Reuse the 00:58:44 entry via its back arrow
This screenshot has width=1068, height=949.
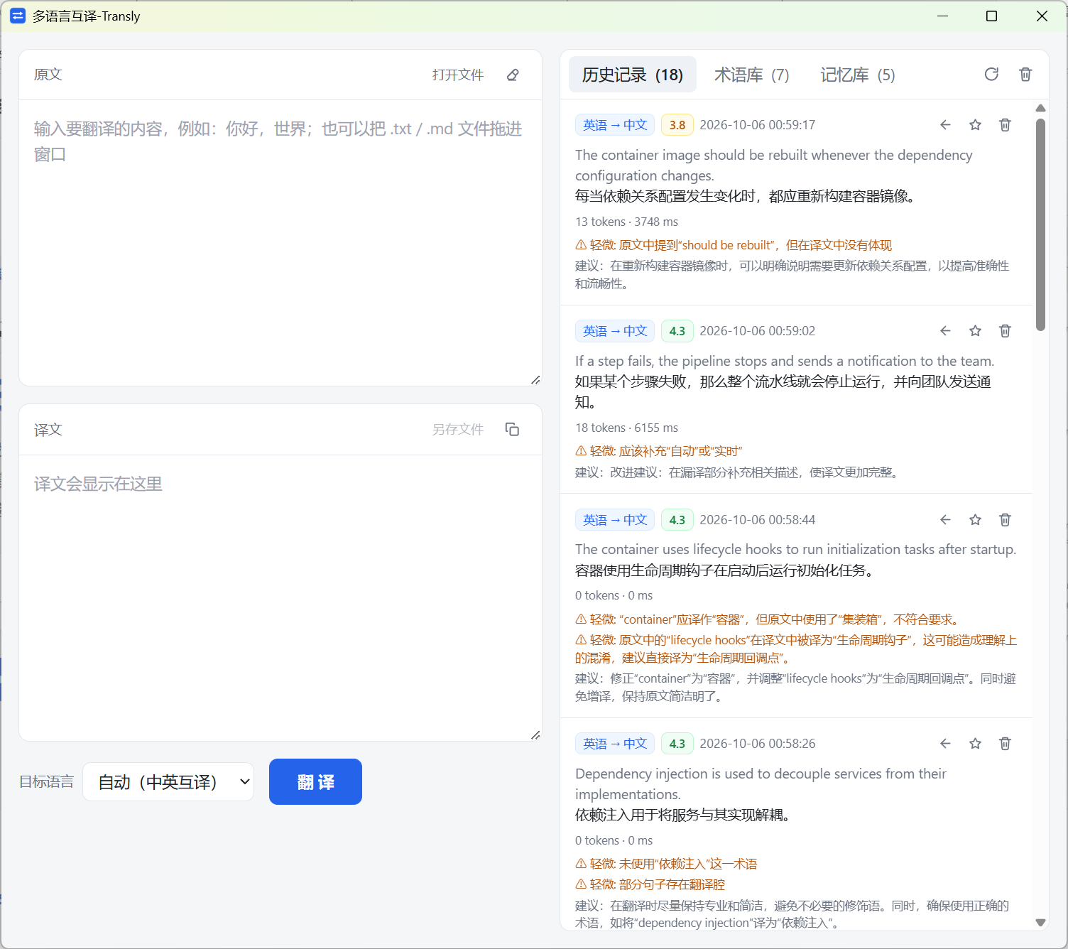(945, 520)
